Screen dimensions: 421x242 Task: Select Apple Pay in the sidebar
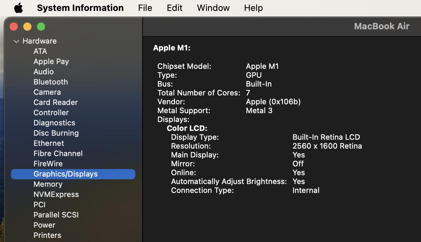click(x=51, y=61)
